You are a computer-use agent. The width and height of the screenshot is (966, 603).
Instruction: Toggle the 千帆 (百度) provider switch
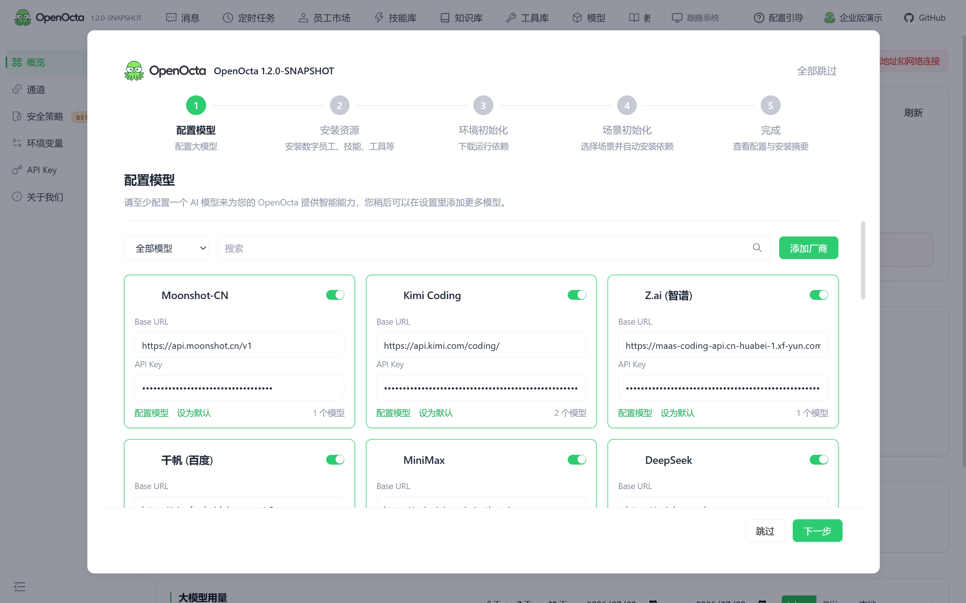[x=335, y=459]
